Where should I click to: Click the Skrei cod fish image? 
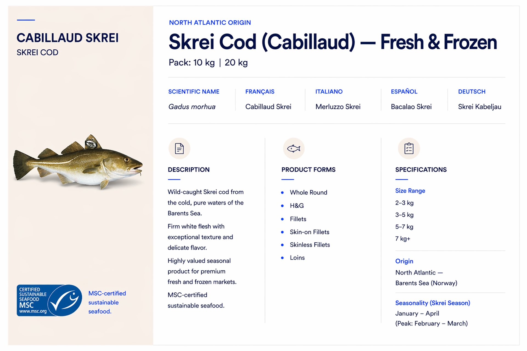coord(78,165)
